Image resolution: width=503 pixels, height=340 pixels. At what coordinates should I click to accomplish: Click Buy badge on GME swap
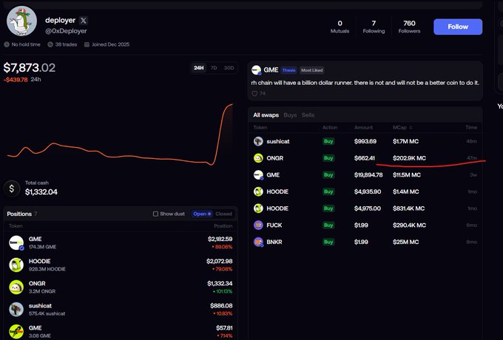coord(328,175)
